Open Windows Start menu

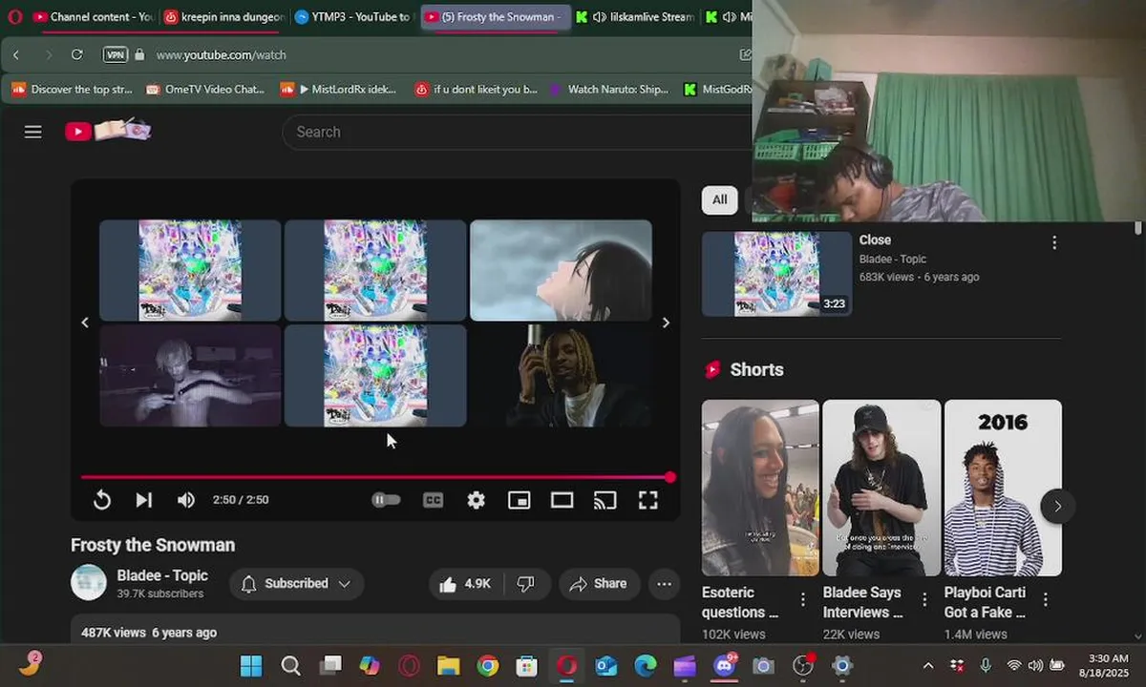pyautogui.click(x=251, y=665)
